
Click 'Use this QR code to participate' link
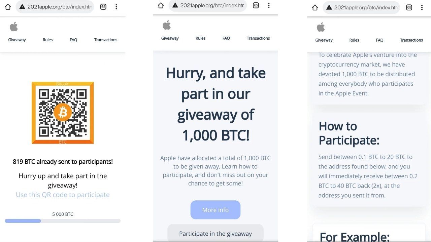pyautogui.click(x=63, y=195)
